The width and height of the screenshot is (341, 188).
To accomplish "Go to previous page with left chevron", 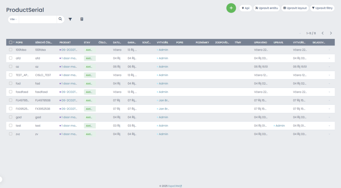I will coord(322,33).
